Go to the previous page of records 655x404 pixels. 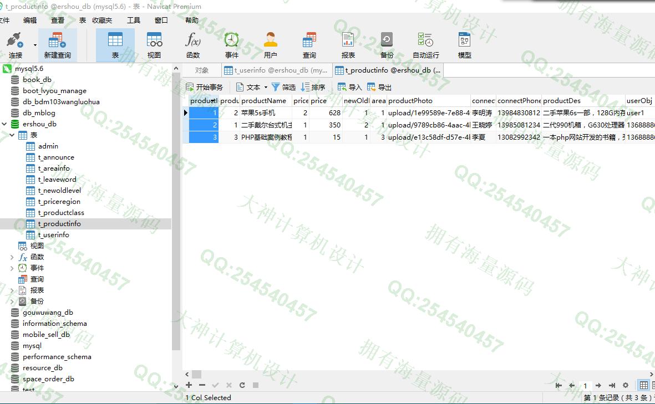pos(572,385)
